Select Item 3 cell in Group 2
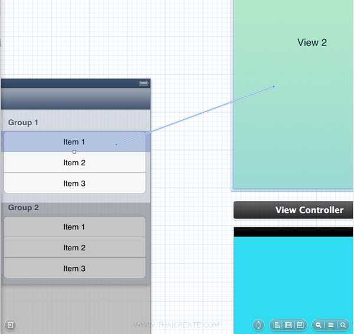 coord(74,268)
